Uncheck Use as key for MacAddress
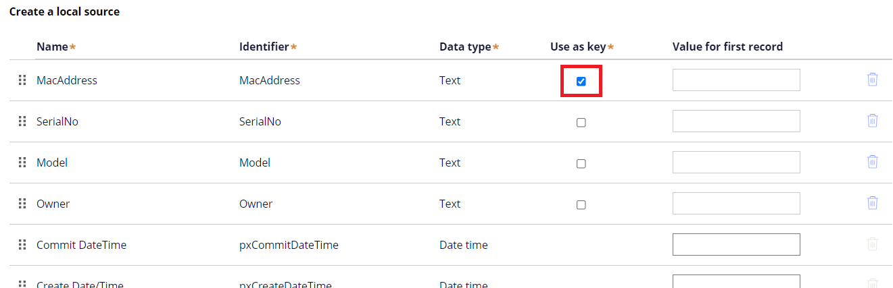The width and height of the screenshot is (893, 288). (x=581, y=82)
